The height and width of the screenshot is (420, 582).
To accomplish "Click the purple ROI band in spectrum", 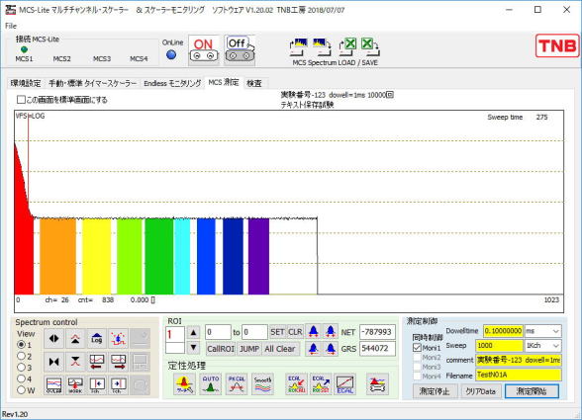I will [258, 257].
